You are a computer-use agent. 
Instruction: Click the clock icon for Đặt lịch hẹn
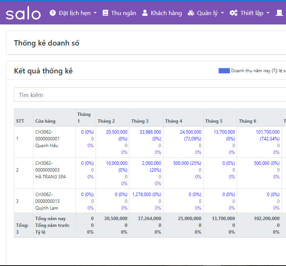53,13
